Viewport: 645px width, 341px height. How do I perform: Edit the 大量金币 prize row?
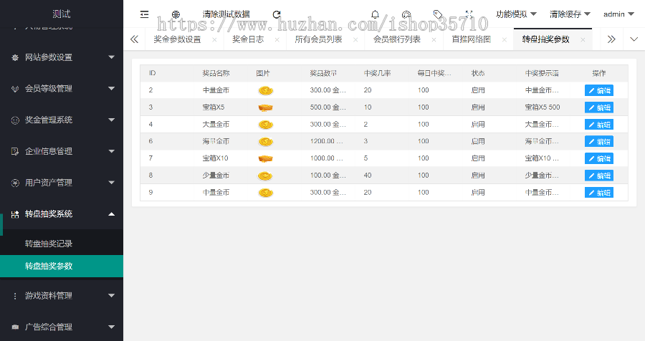pyautogui.click(x=599, y=125)
